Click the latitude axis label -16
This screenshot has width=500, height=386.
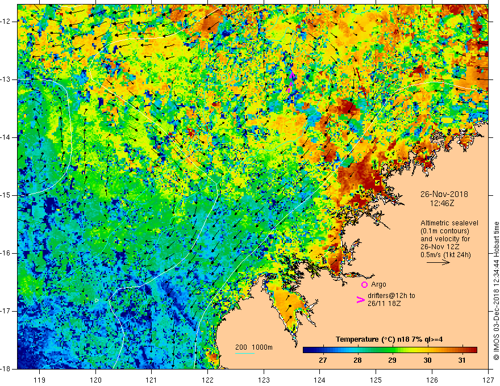(x=6, y=253)
